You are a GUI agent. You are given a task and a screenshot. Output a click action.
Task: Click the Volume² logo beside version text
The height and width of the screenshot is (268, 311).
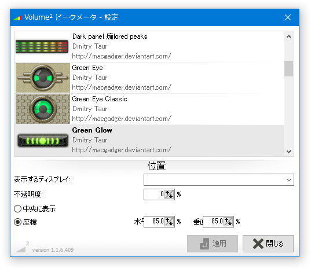(22, 247)
